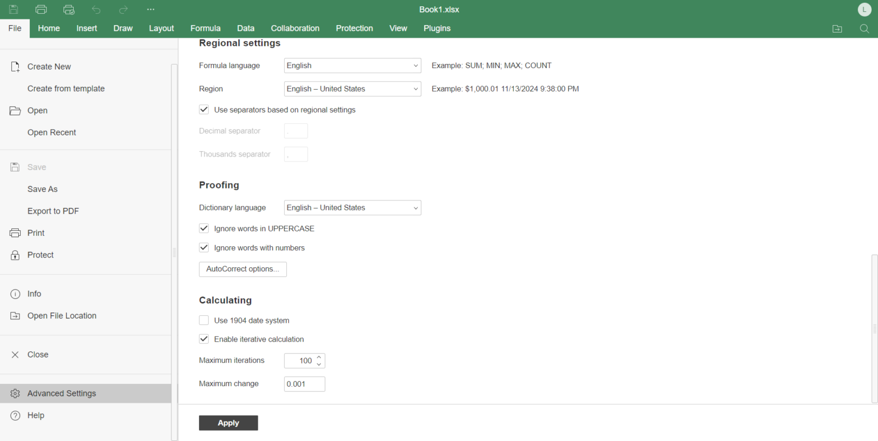Click the Quick Print icon in title bar

click(69, 10)
